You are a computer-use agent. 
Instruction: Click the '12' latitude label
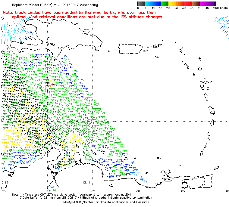click(2, 154)
